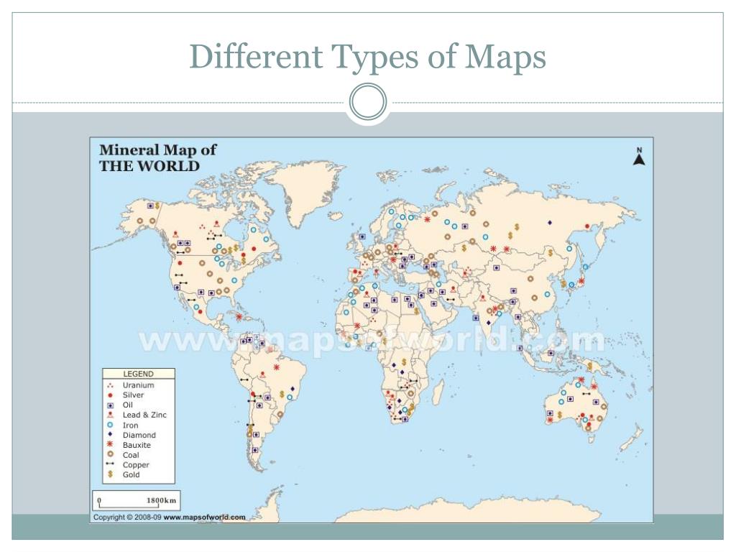Pick the Lead & Zinc legend symbol
Image resolution: width=736 pixels, height=552 pixels.
coord(111,415)
